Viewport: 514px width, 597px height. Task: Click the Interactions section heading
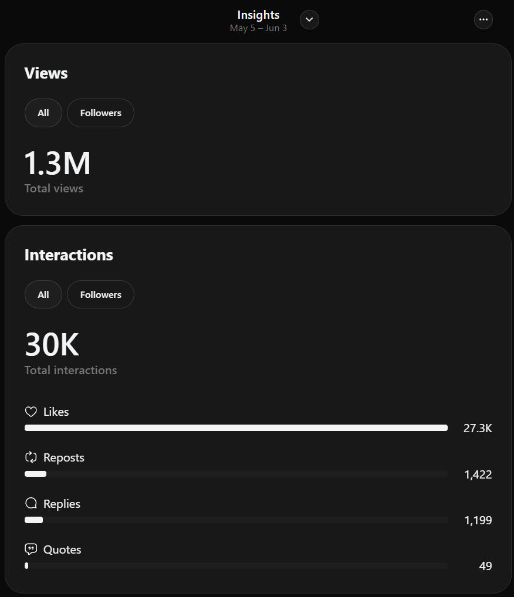69,255
